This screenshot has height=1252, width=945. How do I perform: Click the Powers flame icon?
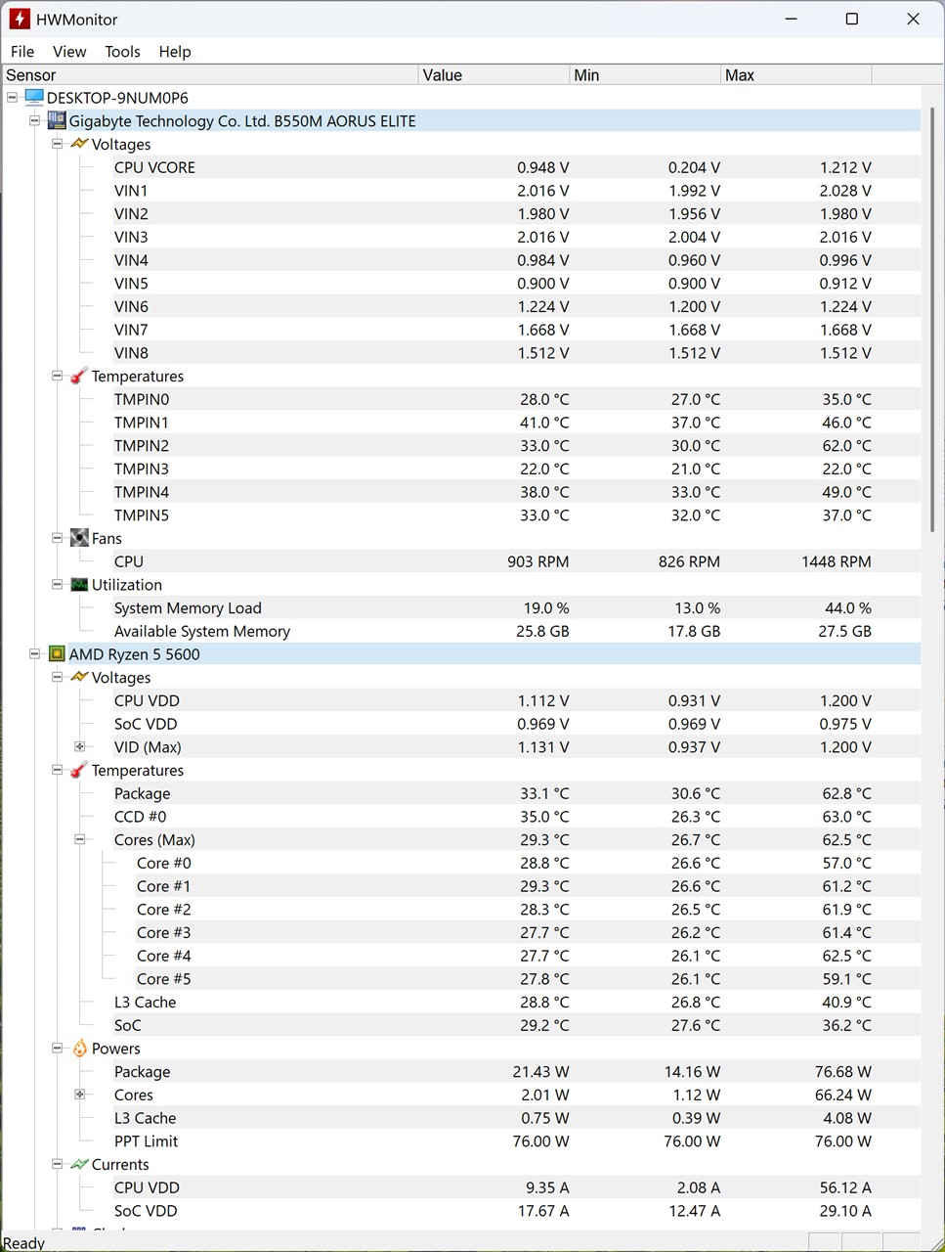click(79, 1049)
